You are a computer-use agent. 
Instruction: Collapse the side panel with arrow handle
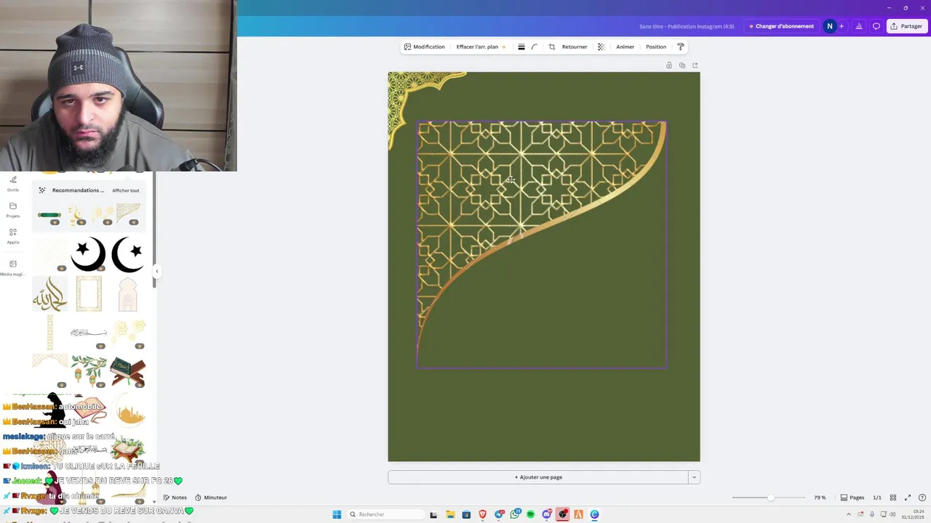coord(156,271)
